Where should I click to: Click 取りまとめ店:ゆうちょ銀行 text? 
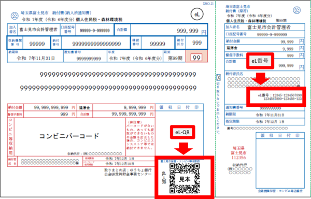[x=128, y=170]
